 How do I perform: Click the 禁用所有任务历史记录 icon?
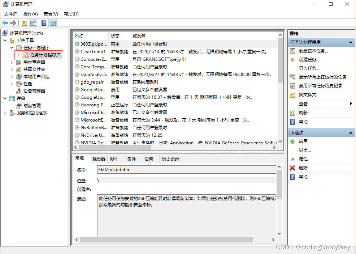click(x=293, y=86)
